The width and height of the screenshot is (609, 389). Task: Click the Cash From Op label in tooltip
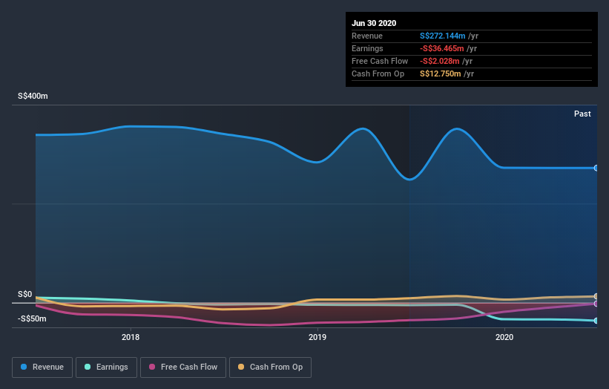point(378,73)
